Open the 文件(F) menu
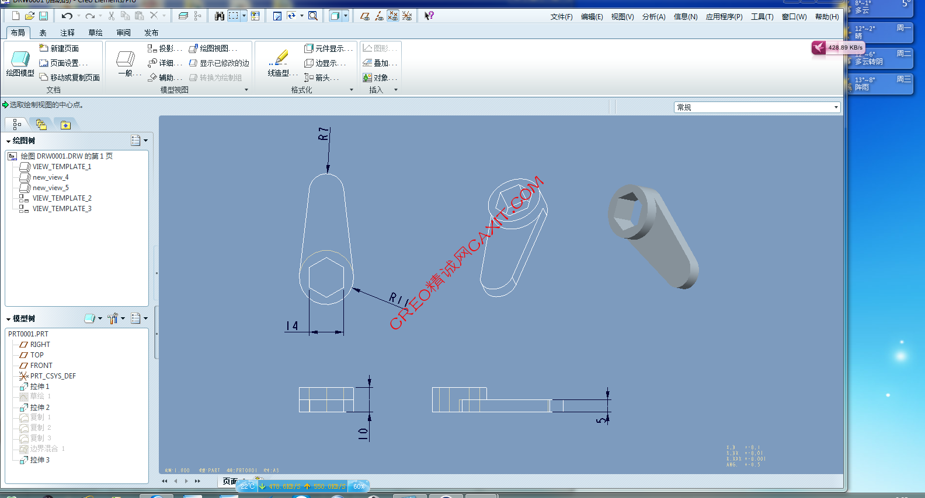Screen dimensions: 925x498 tap(561, 17)
